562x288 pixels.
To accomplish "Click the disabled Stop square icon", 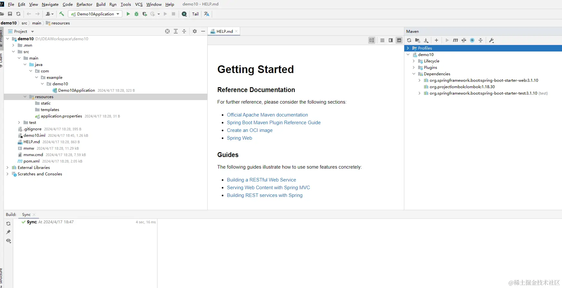I will [173, 14].
